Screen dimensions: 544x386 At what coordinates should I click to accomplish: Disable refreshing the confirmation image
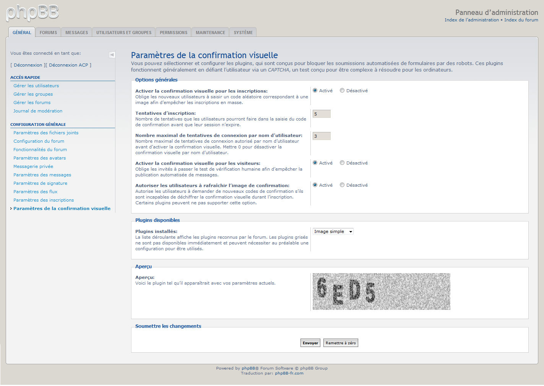pos(342,185)
